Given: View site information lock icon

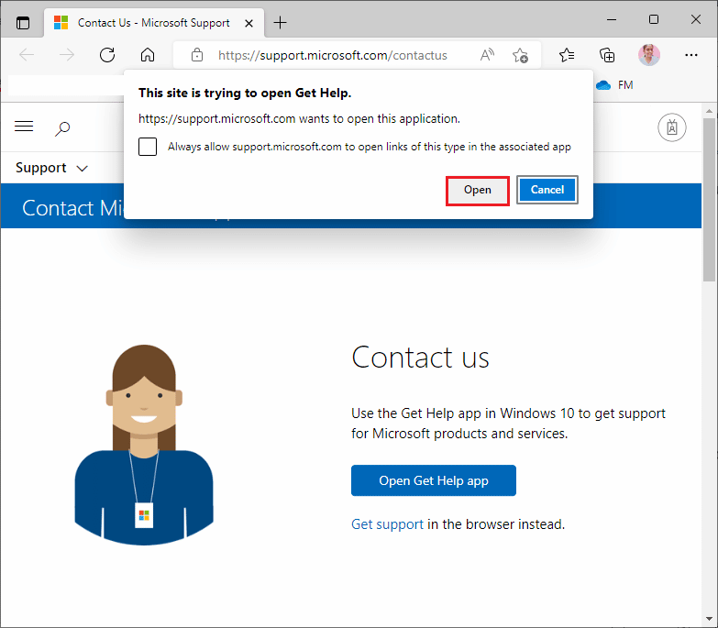Looking at the screenshot, I should tap(197, 55).
